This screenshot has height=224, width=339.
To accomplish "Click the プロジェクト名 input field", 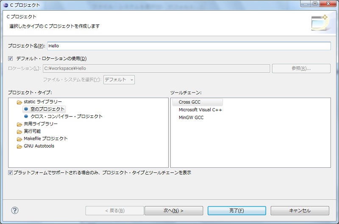I will tap(189, 46).
